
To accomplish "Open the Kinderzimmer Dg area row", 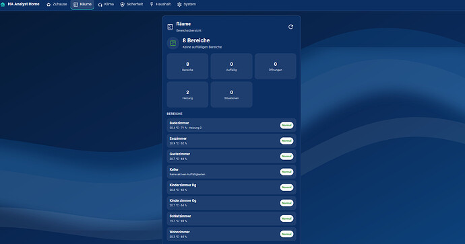I will pyautogui.click(x=231, y=188).
